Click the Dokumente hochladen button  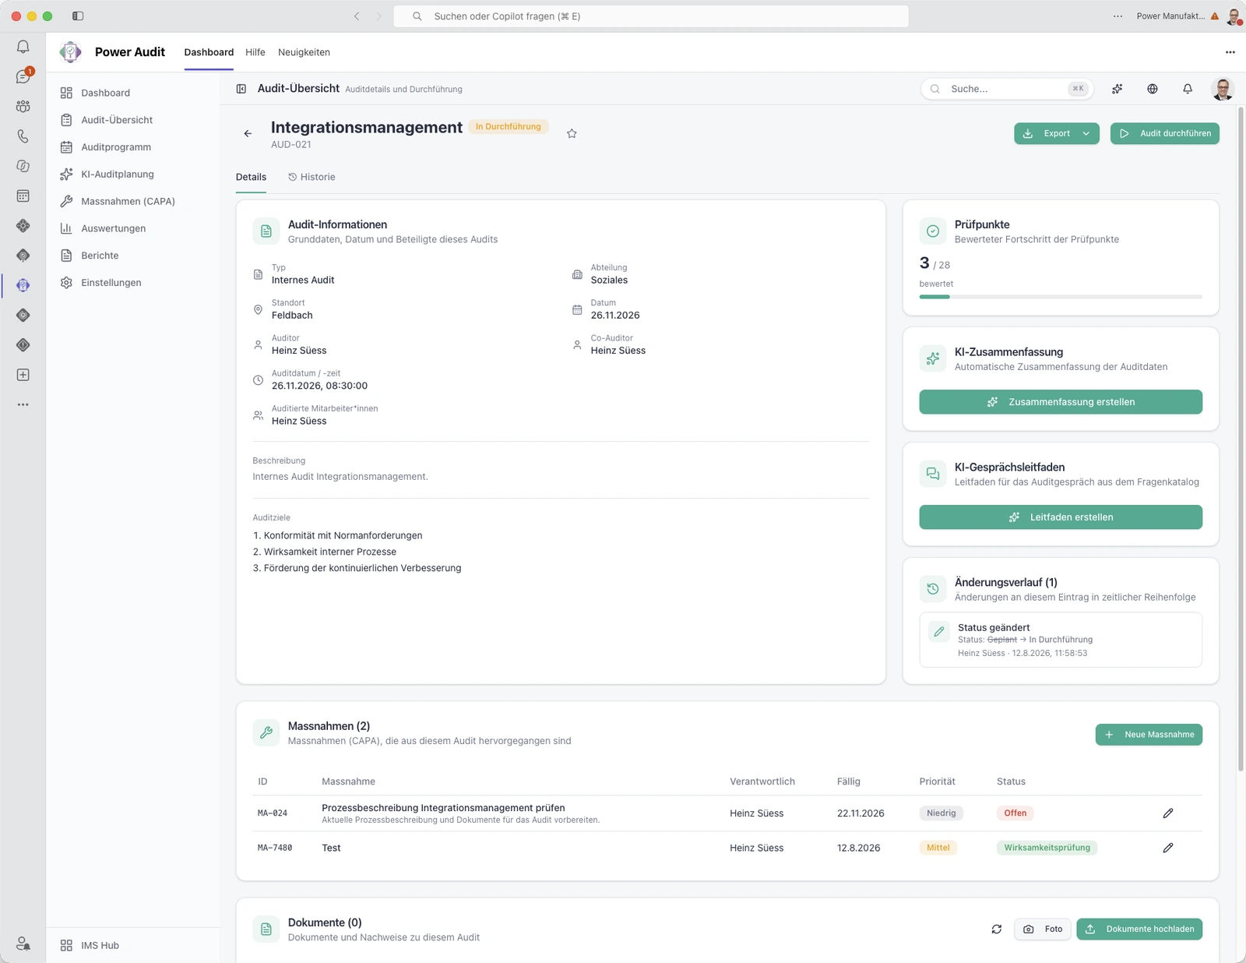coord(1139,929)
